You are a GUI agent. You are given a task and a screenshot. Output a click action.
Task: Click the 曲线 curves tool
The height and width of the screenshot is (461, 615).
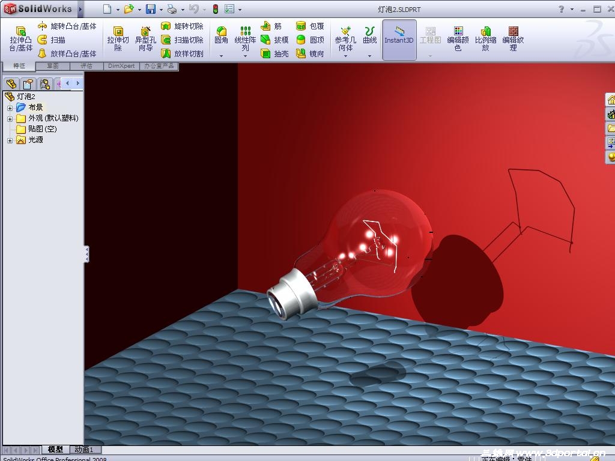pos(369,35)
